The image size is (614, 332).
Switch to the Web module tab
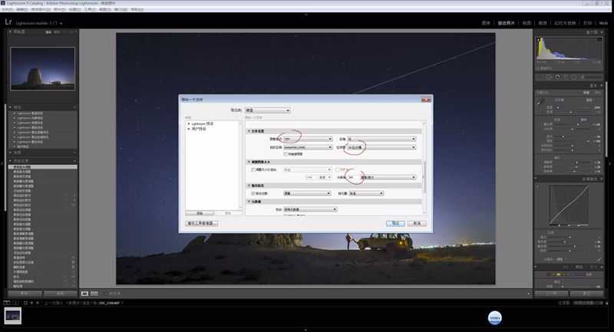pyautogui.click(x=603, y=23)
